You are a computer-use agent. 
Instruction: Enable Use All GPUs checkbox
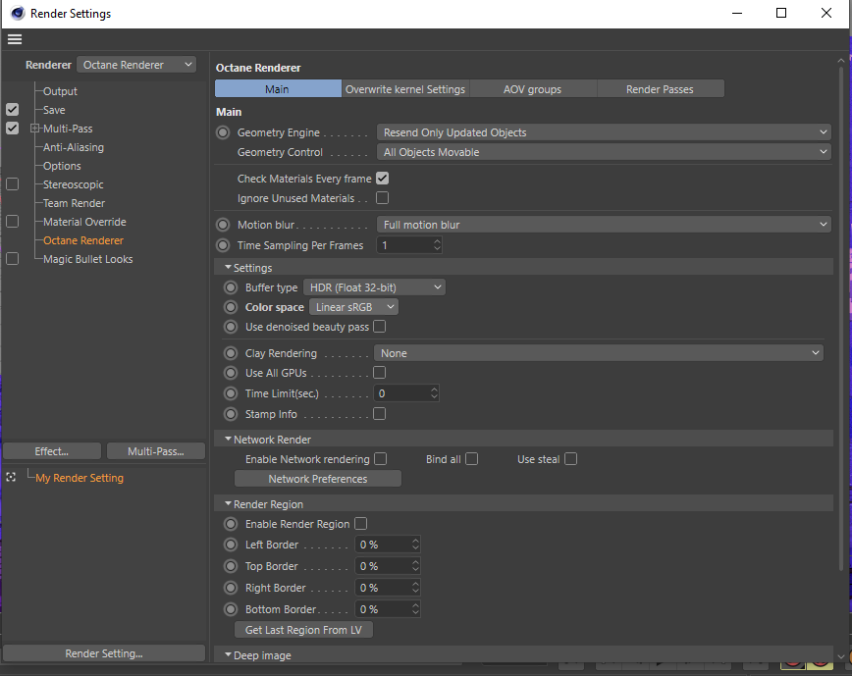[379, 373]
